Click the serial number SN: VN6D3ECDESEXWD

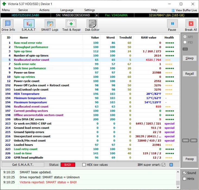click(73, 15)
